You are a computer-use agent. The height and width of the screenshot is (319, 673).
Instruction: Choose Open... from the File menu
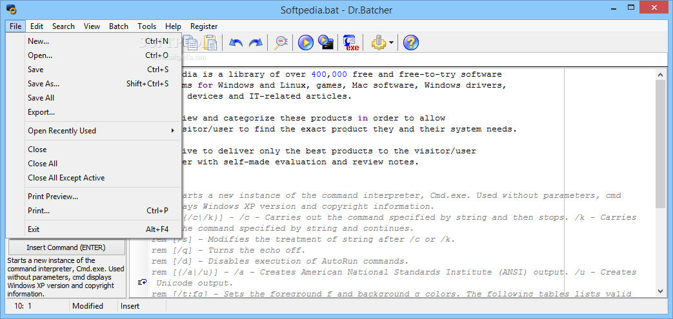click(94, 55)
